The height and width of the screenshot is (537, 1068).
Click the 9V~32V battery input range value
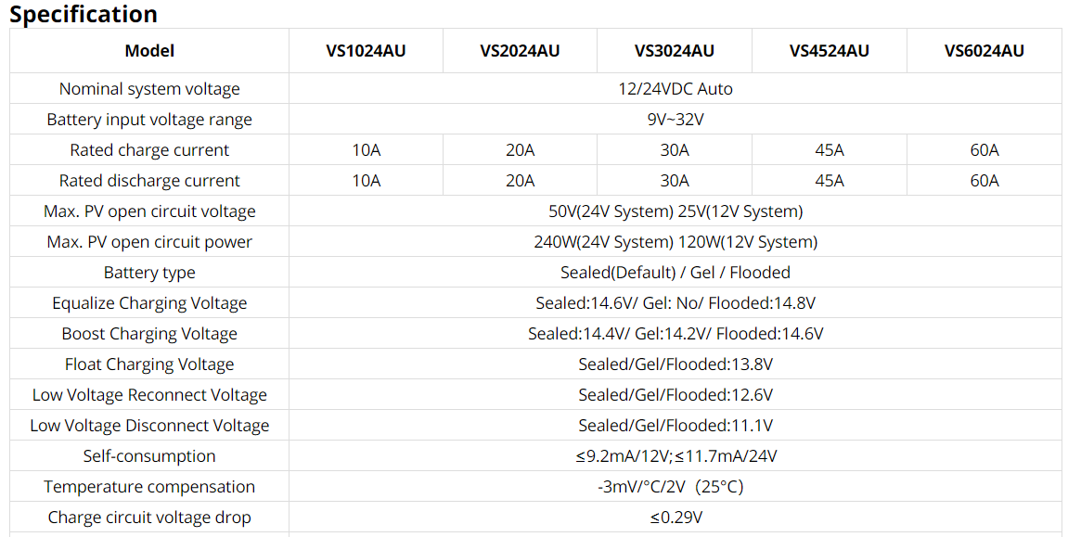tap(676, 120)
